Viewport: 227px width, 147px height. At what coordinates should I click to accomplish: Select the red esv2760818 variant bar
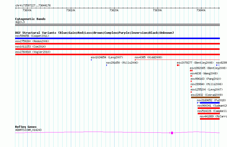point(117,54)
